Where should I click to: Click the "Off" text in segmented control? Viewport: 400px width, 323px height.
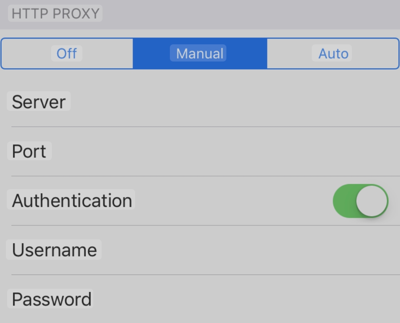click(67, 54)
